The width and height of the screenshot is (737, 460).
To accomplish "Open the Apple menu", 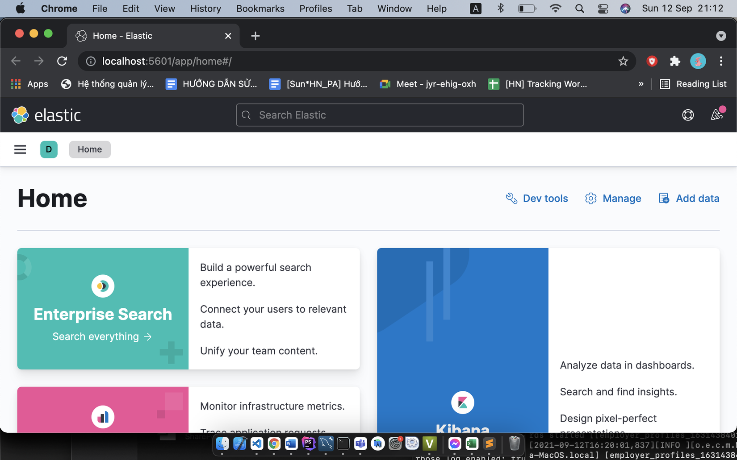I will pyautogui.click(x=21, y=8).
